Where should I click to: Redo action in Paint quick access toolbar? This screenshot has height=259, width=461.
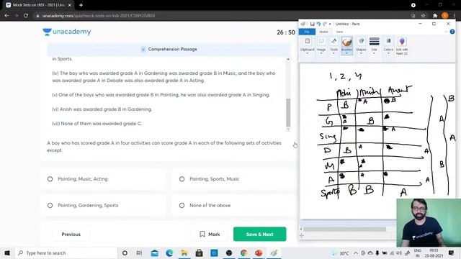(325, 24)
